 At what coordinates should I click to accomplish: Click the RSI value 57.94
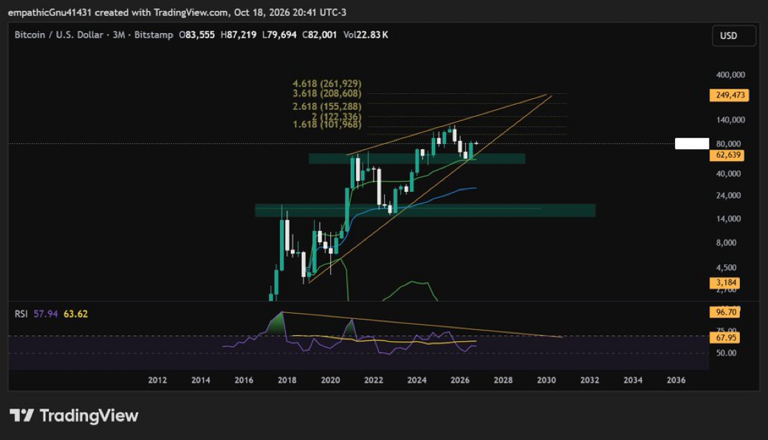coord(46,314)
